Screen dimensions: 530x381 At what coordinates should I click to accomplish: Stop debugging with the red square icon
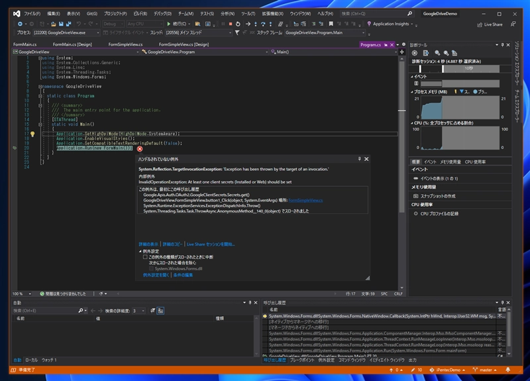tap(231, 24)
